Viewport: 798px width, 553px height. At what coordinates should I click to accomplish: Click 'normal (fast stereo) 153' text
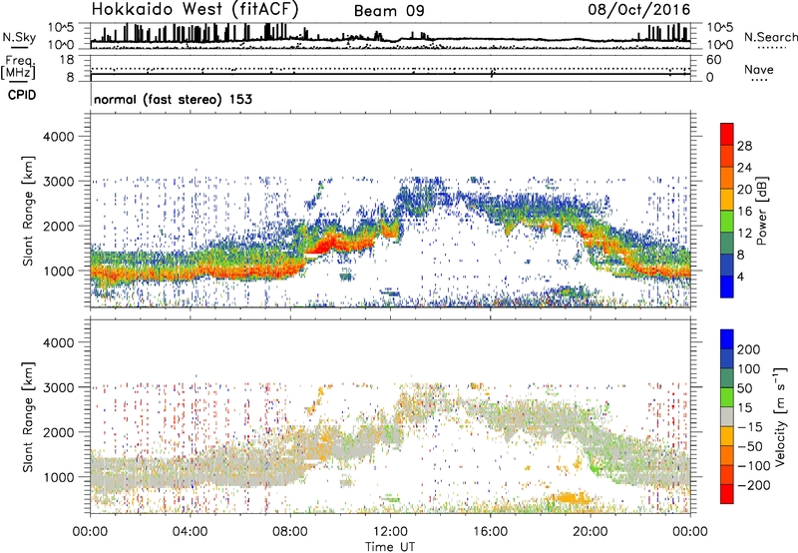pyautogui.click(x=173, y=99)
